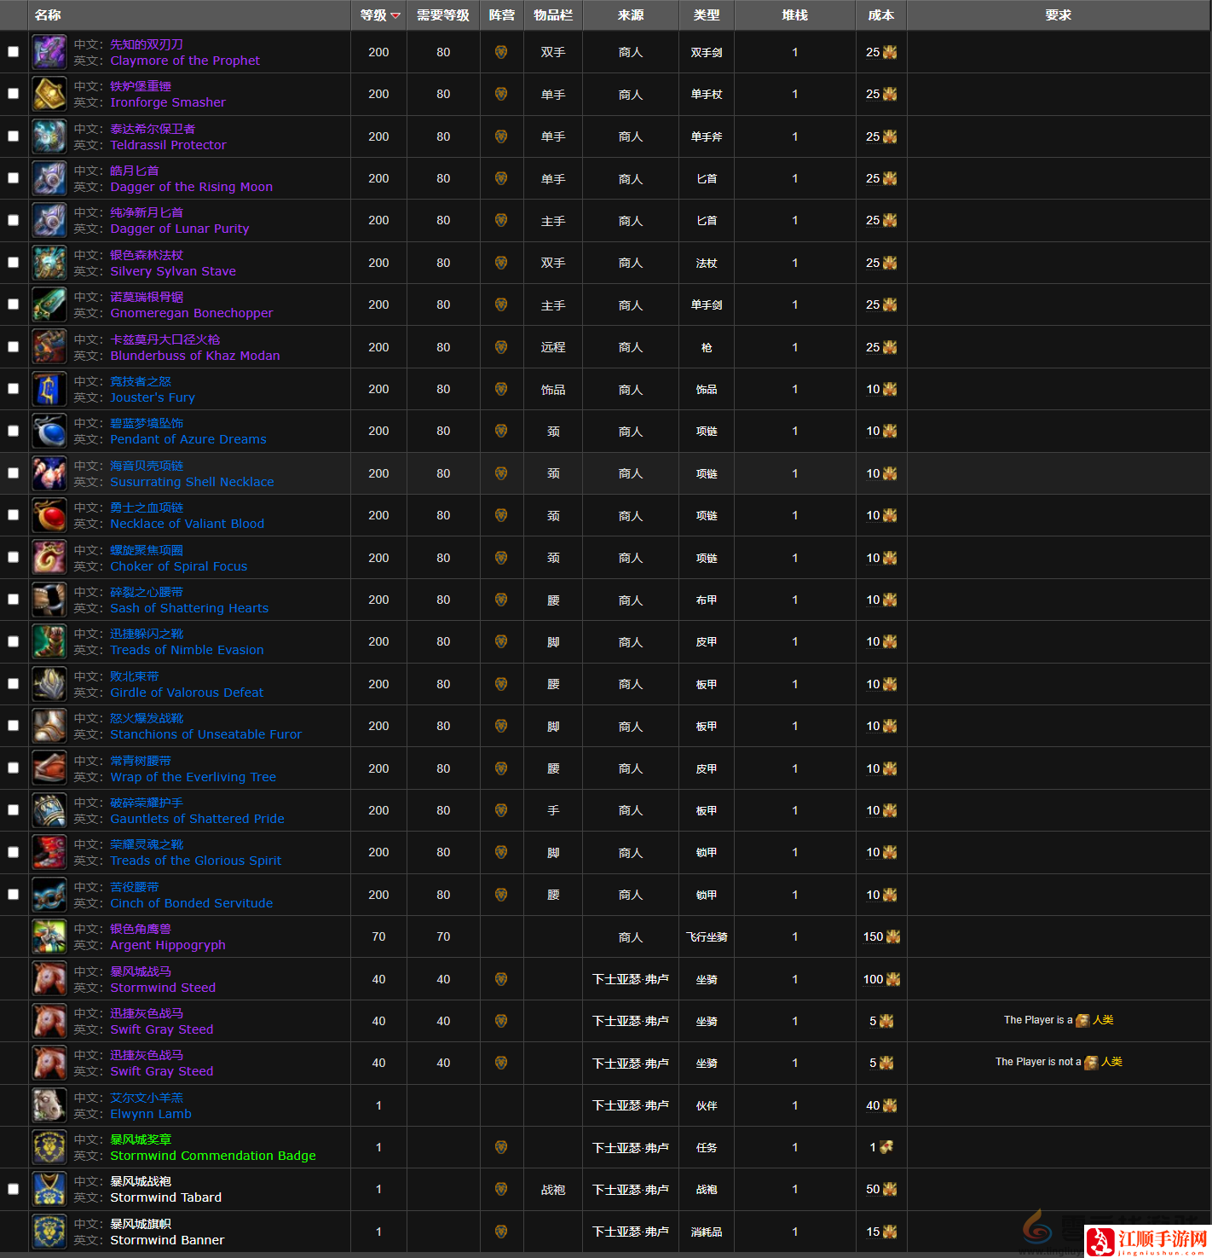Image resolution: width=1212 pixels, height=1258 pixels.
Task: Click the Stormwind Steed mount icon
Action: point(49,979)
